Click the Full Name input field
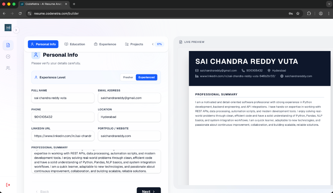The image size is (333, 193). 63,98
